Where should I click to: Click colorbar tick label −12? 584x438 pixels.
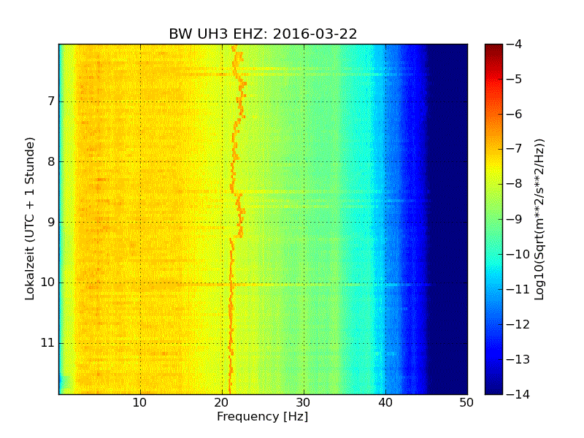click(x=518, y=324)
